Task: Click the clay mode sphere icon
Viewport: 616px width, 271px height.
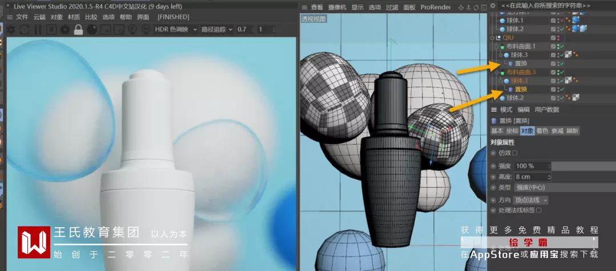Action: 92,30
